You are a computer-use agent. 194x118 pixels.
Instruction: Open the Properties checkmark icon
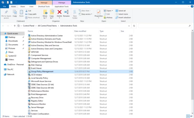coord(99,12)
